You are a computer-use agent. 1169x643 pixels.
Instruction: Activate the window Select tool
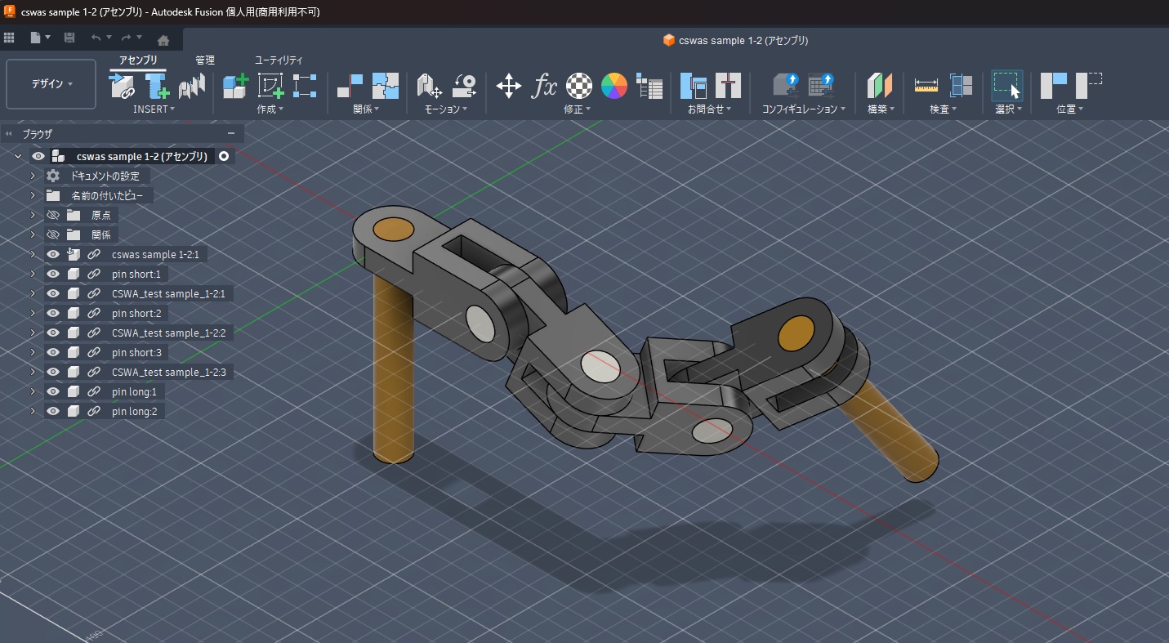click(1006, 86)
